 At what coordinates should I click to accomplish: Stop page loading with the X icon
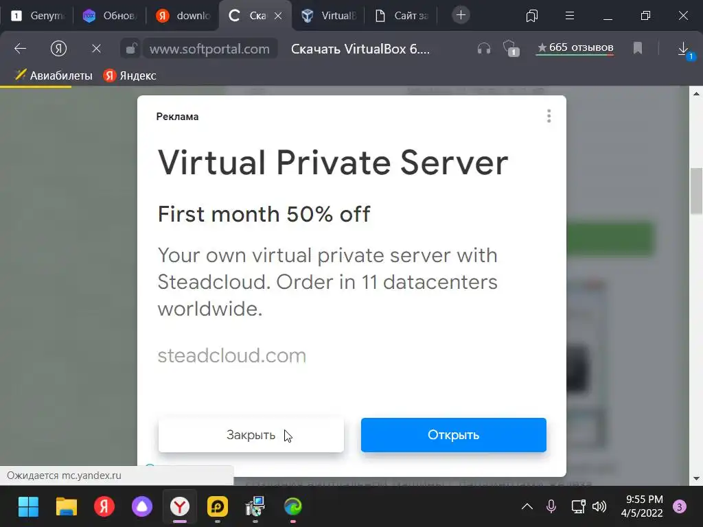click(x=96, y=49)
